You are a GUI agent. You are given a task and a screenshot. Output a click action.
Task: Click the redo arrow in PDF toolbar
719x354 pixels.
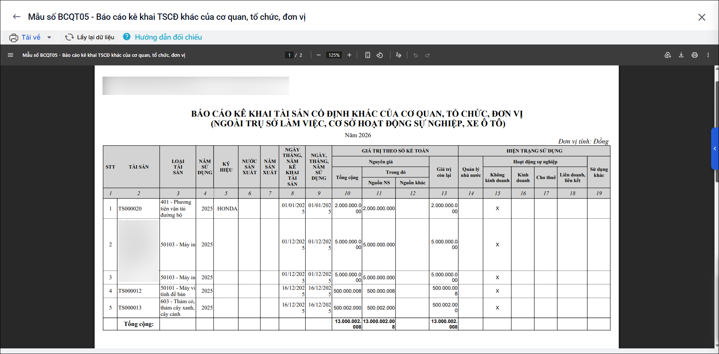click(428, 55)
